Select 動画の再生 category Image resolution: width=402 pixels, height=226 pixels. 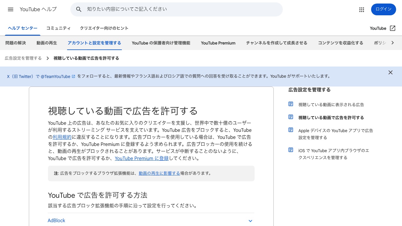tap(47, 43)
